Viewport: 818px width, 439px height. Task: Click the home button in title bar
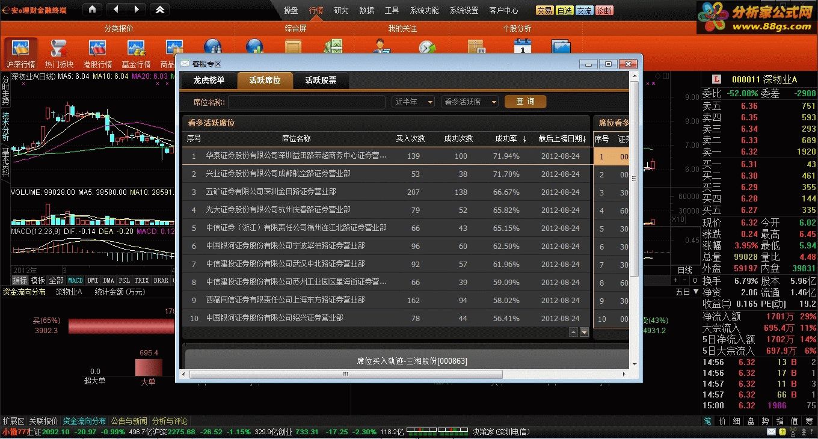click(91, 10)
